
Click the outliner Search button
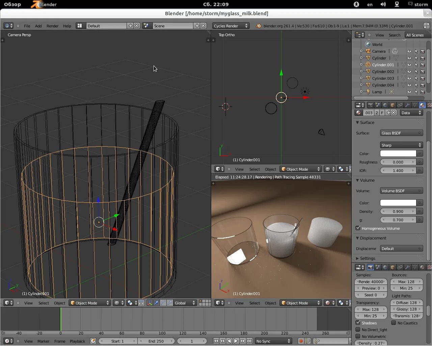pos(395,35)
